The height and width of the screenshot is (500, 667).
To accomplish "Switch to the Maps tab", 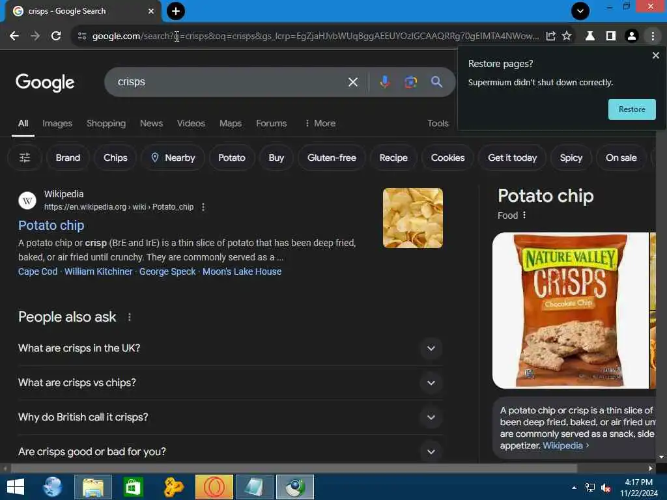I will (231, 123).
